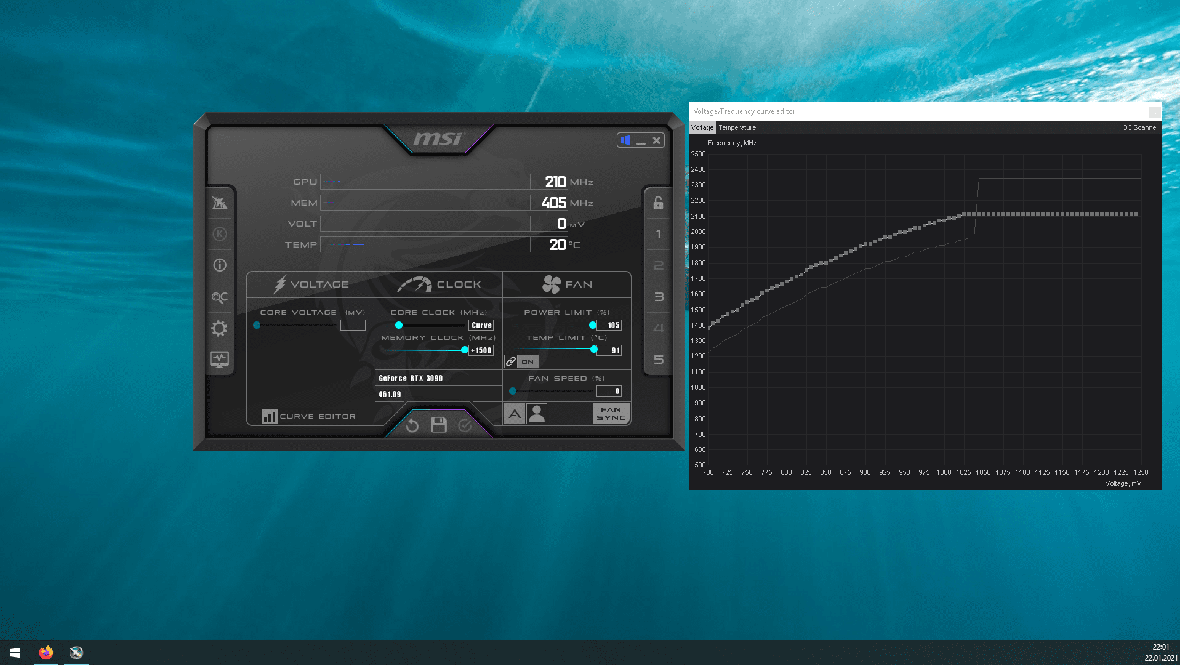Select profile slot 5

pos(658,360)
